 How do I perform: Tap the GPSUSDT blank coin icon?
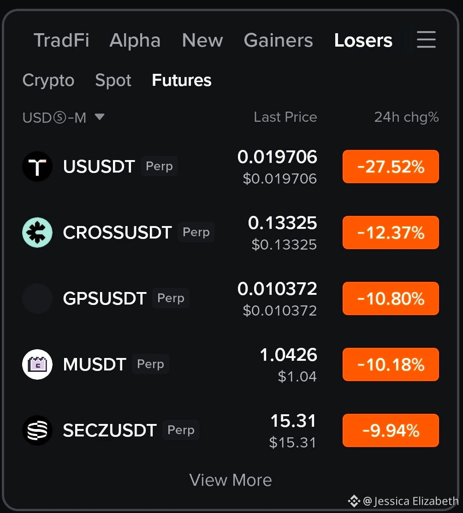pyautogui.click(x=37, y=298)
